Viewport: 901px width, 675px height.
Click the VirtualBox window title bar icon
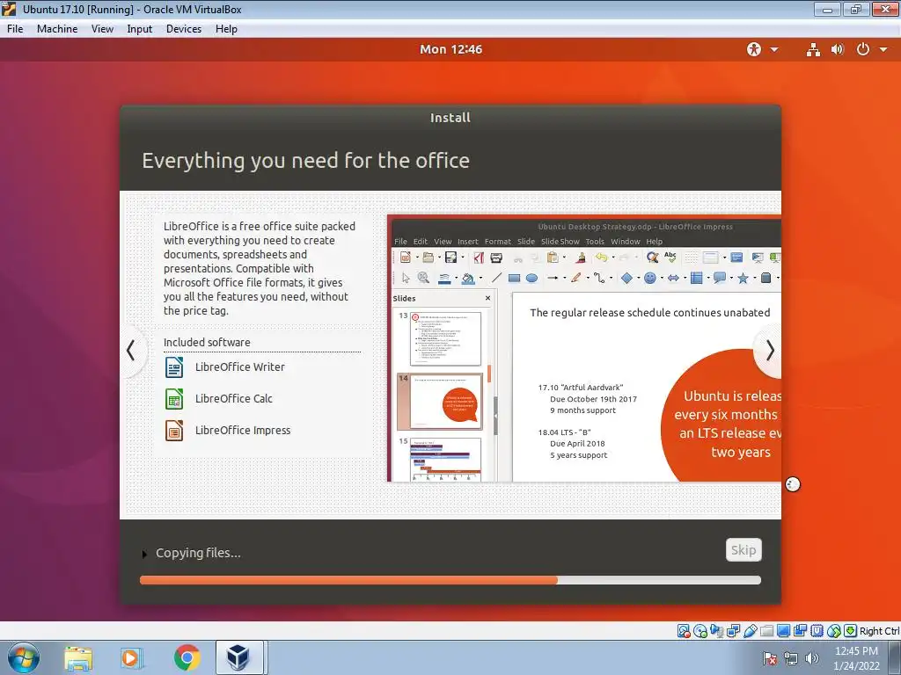(x=9, y=9)
